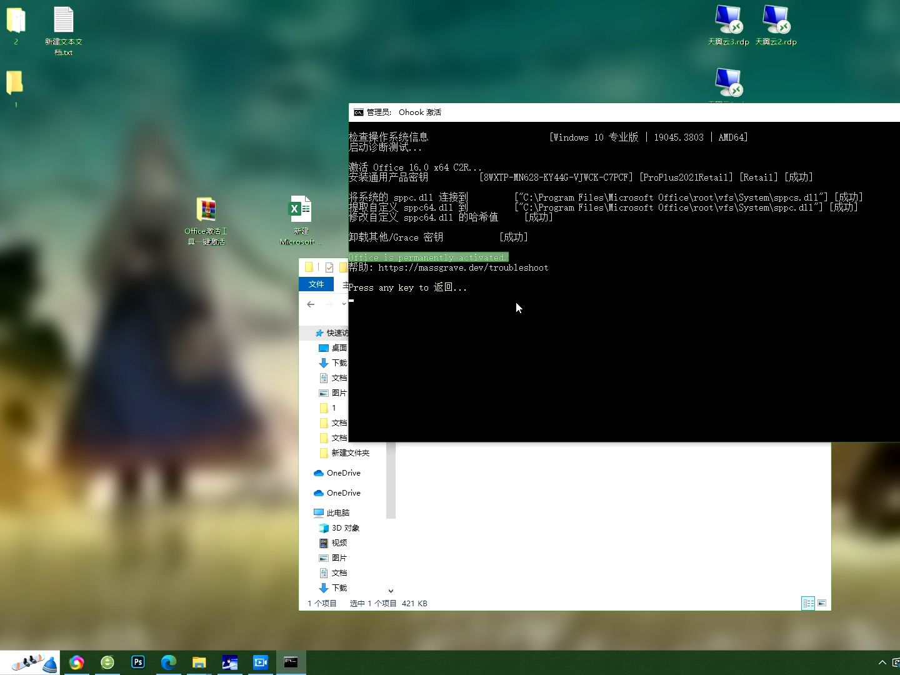
Task: Open the 天翼云3.rdp remote desktop shortcut
Action: pyautogui.click(x=728, y=22)
